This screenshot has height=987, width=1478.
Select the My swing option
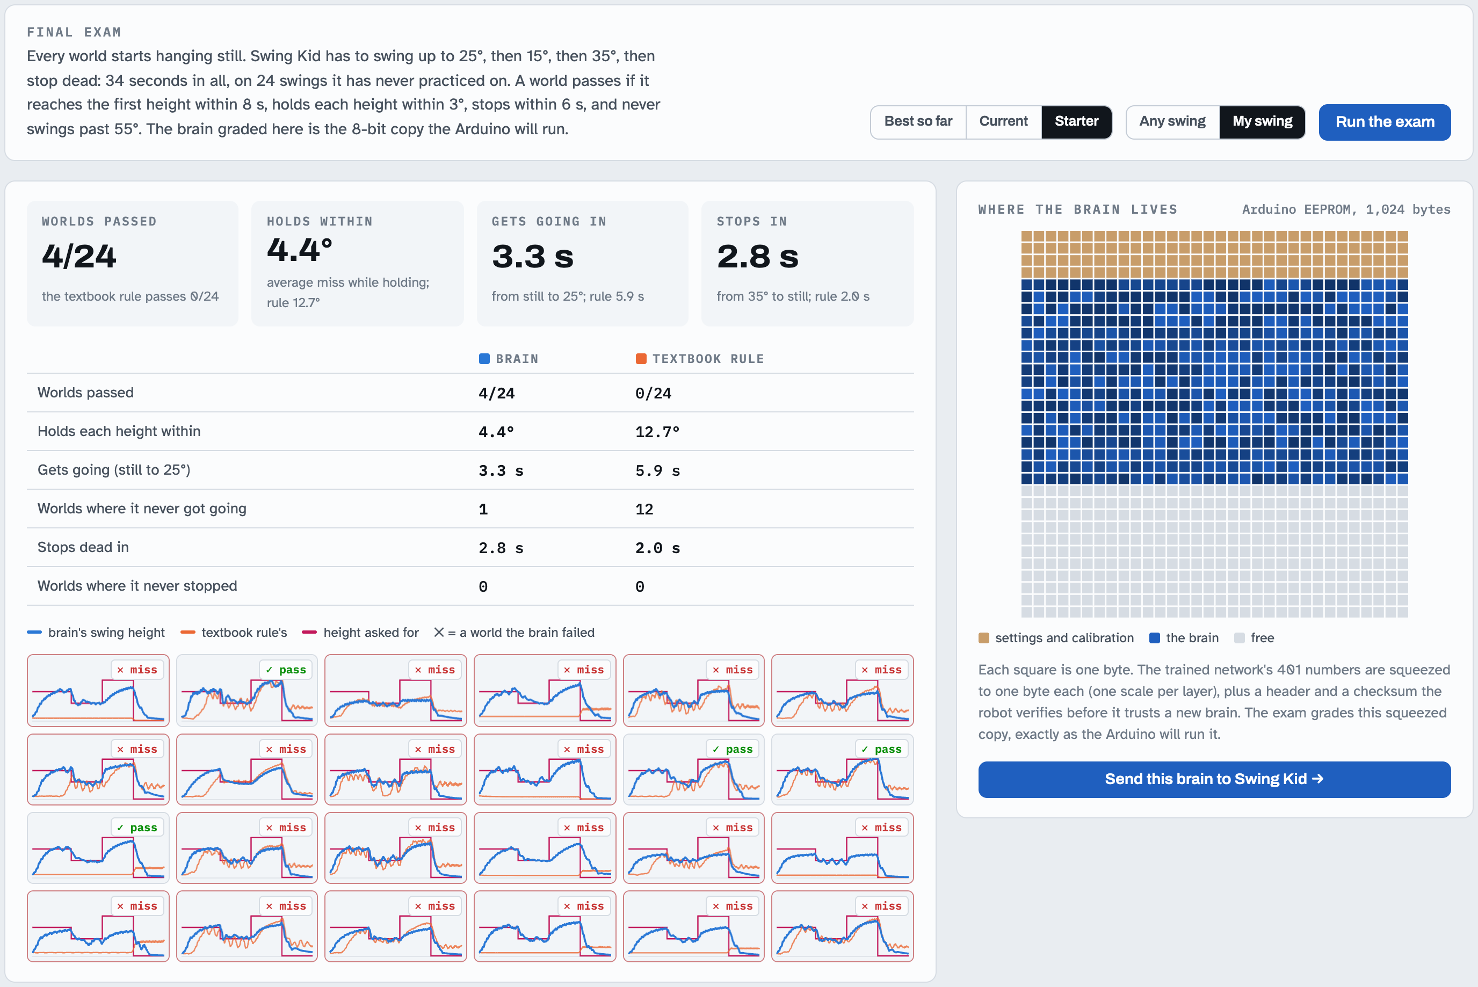coord(1262,121)
